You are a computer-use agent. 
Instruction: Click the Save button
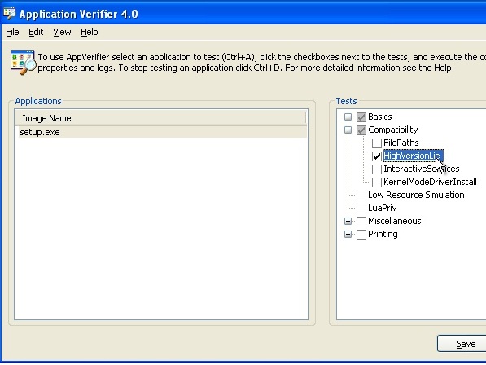point(462,344)
